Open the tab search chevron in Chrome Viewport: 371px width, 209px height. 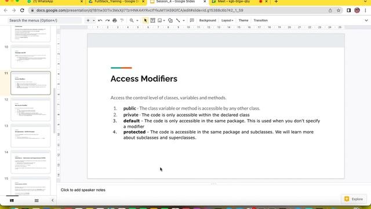pos(366,2)
